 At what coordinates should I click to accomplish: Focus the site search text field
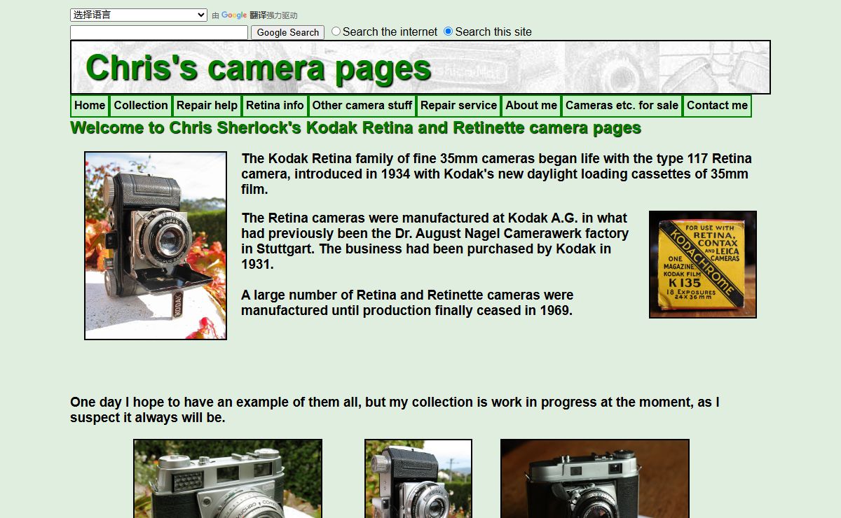pyautogui.click(x=159, y=32)
